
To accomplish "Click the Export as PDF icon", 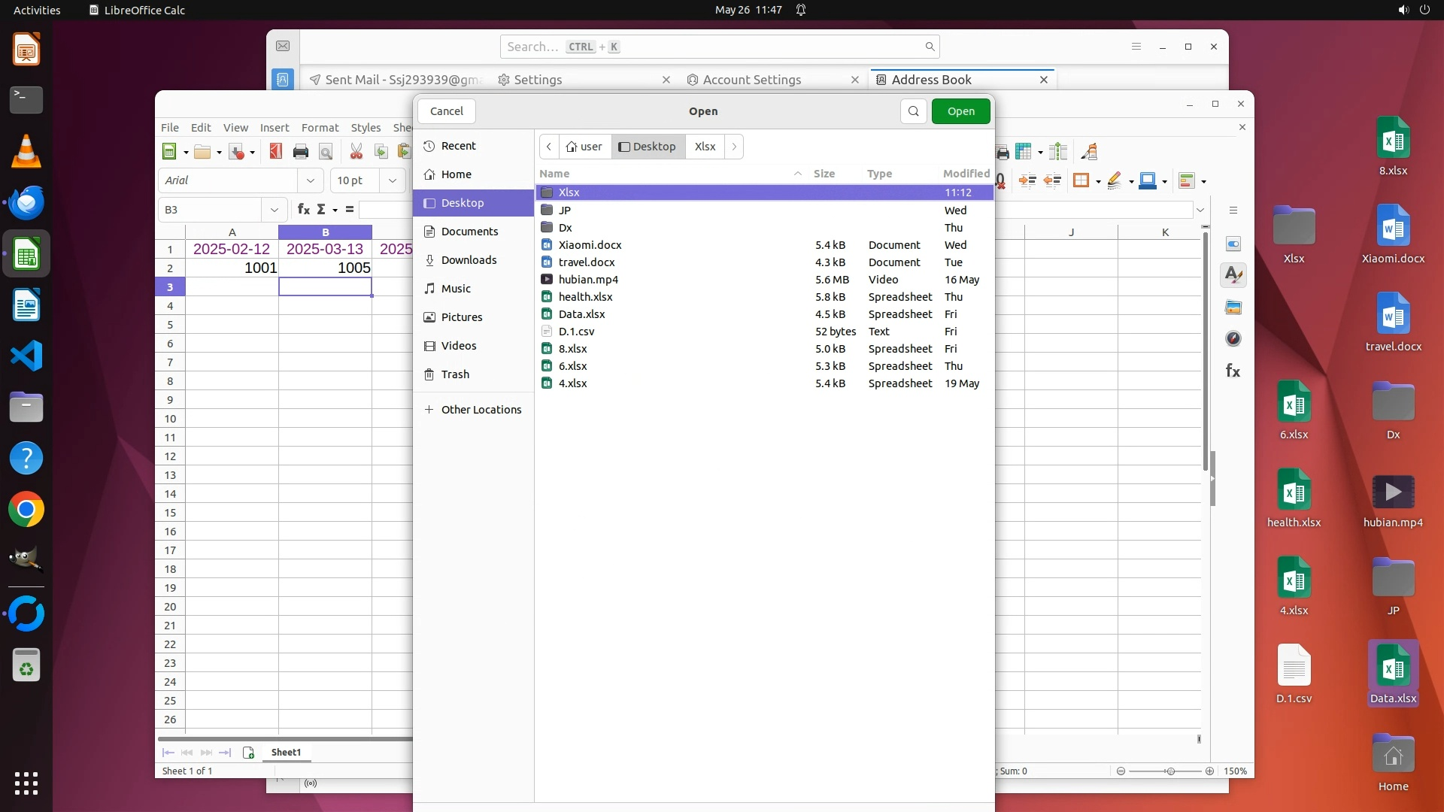I will click(275, 152).
